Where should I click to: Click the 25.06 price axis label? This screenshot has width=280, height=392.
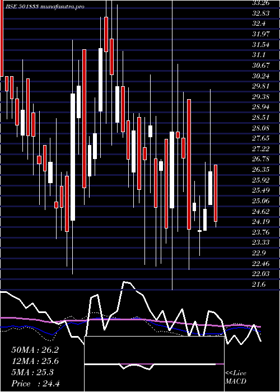[261, 201]
